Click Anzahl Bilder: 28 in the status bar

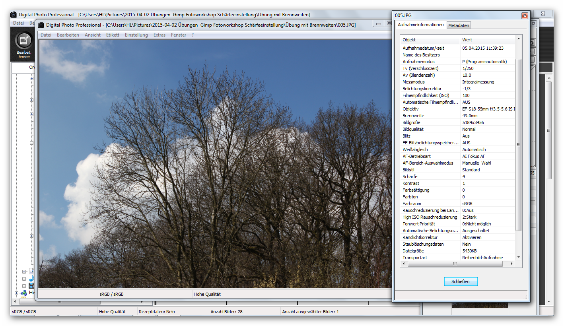pos(226,312)
